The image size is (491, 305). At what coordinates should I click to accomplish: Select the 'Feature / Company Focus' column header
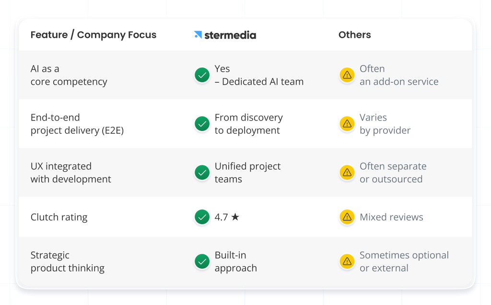coord(94,34)
